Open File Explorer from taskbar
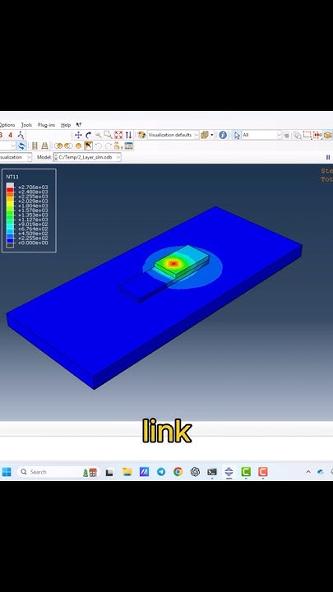Viewport: 333px width, 592px height. (127, 472)
